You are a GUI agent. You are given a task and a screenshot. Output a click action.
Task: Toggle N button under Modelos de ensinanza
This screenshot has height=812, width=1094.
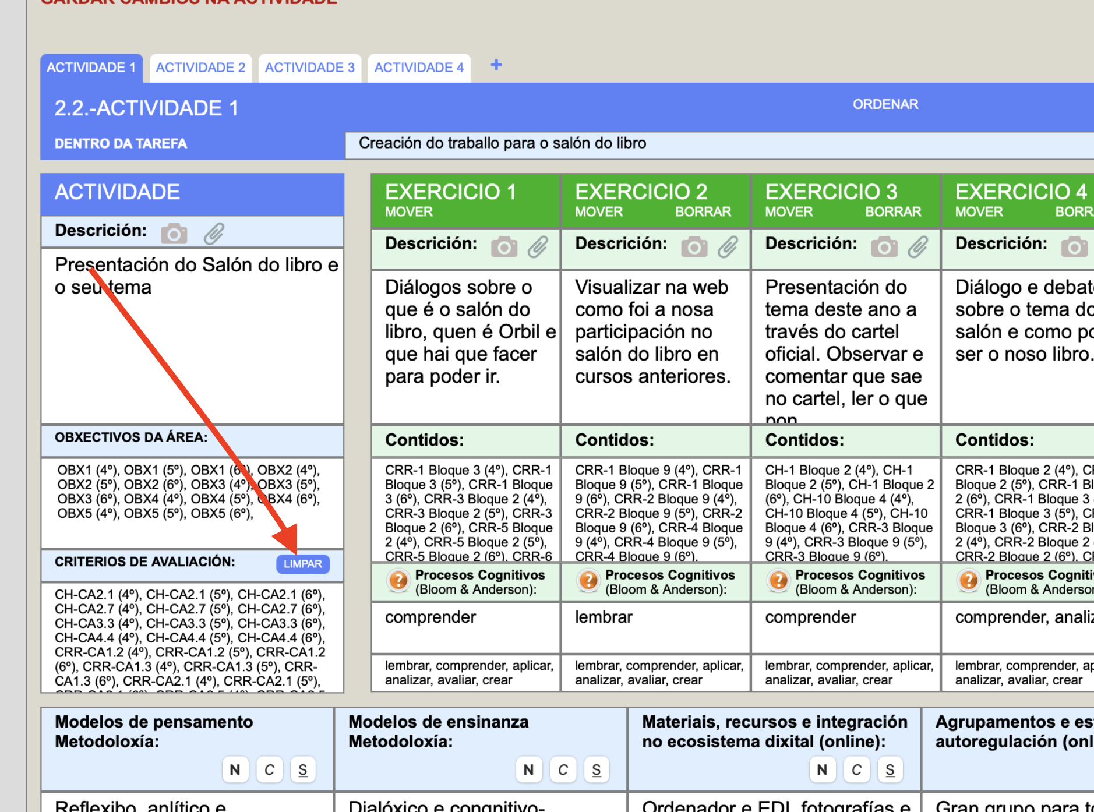coord(529,770)
